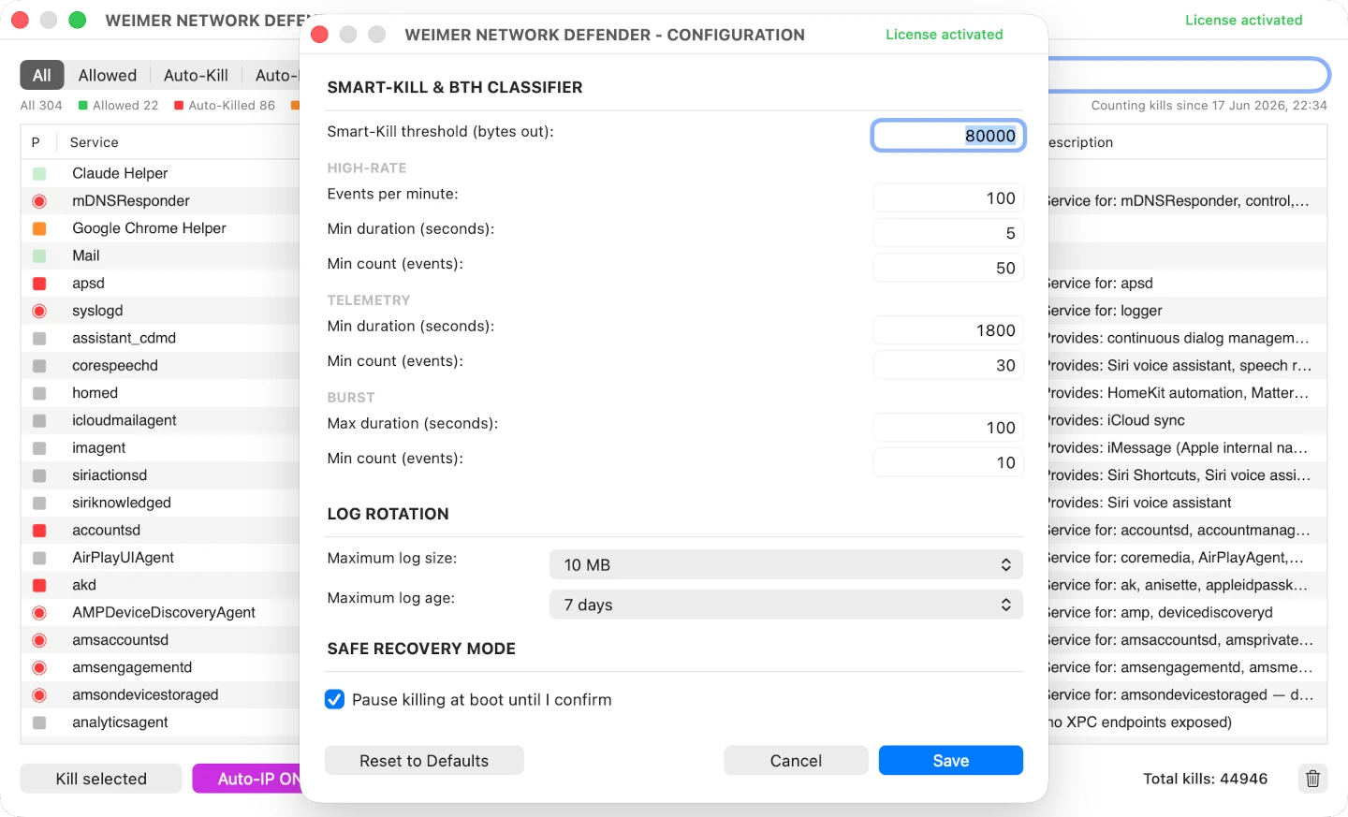Click the Save button
Viewport: 1348px width, 817px height.
coord(950,760)
